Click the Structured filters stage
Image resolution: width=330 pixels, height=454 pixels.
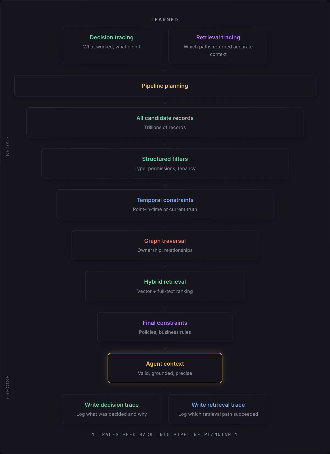(165, 163)
